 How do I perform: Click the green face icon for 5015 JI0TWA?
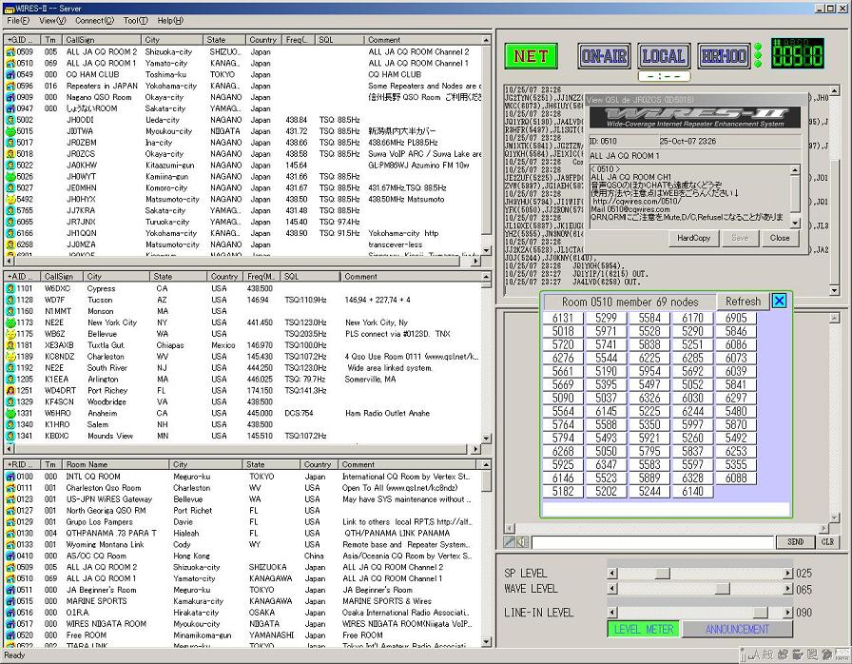tap(10, 131)
